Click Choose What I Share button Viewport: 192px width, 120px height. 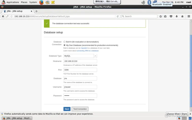(x=177, y=114)
